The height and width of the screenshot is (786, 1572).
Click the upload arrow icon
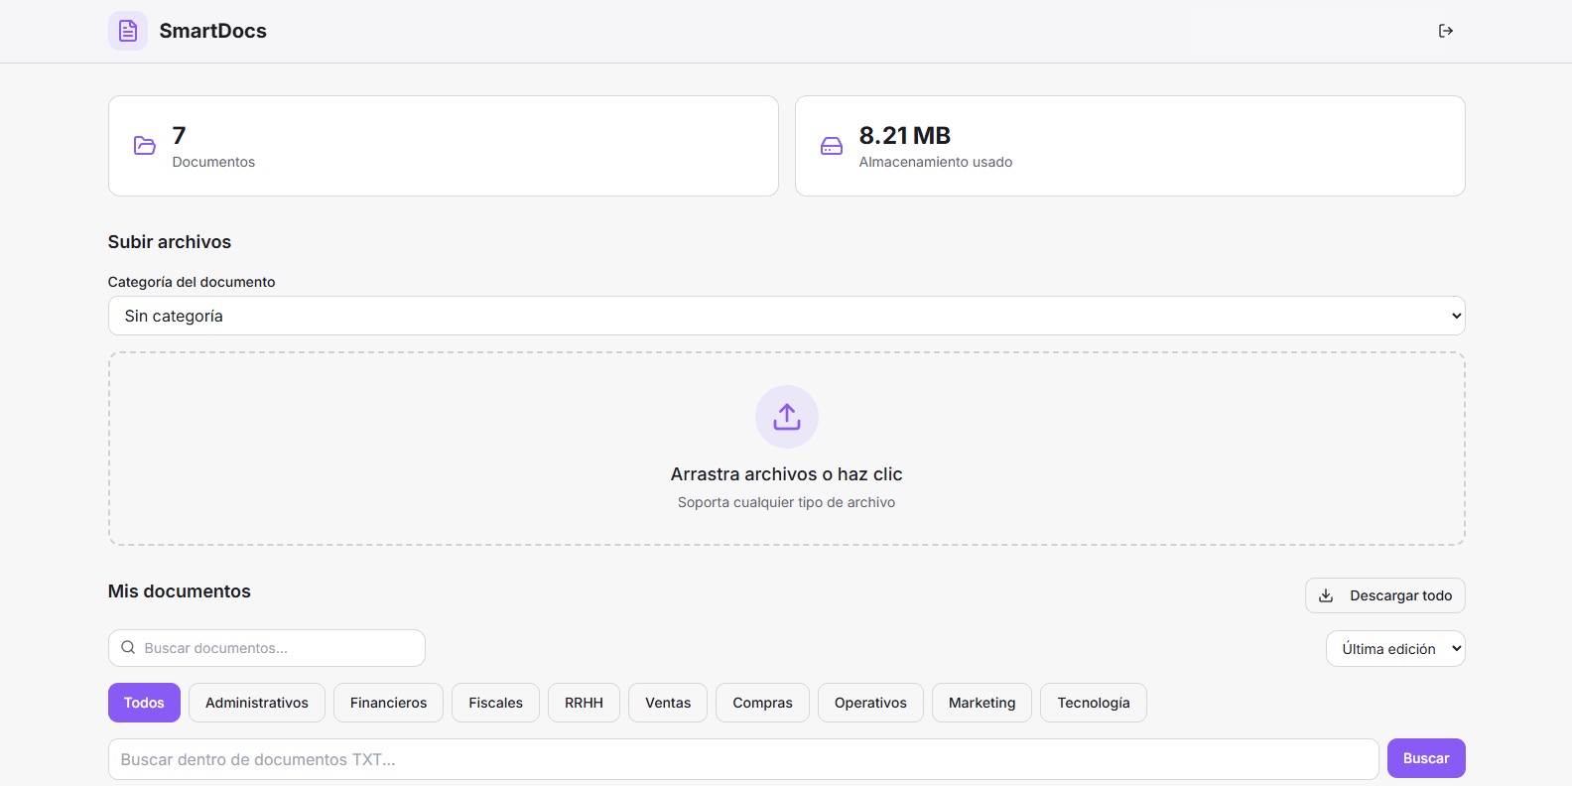[x=787, y=417]
